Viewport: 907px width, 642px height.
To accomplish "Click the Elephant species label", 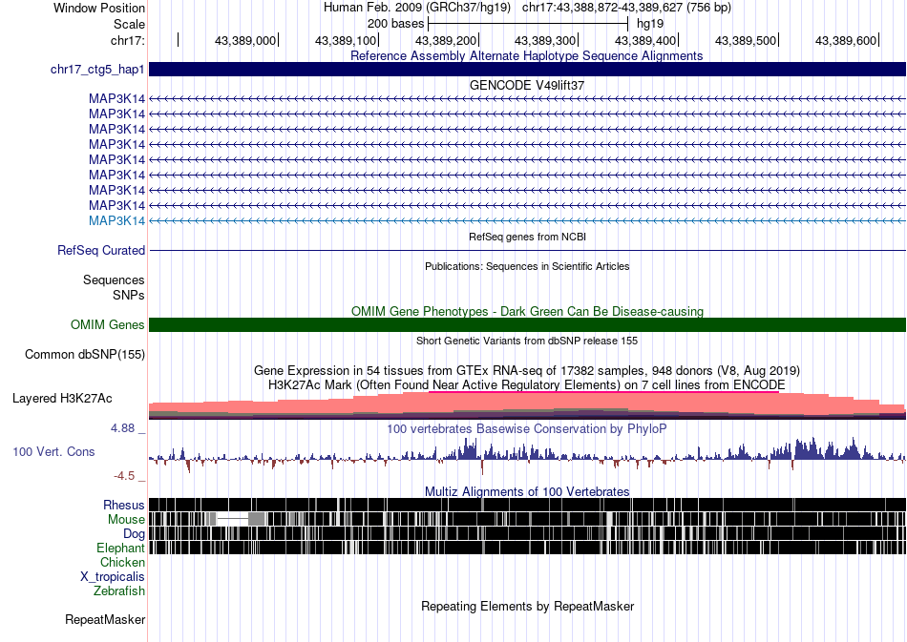I will [x=120, y=548].
